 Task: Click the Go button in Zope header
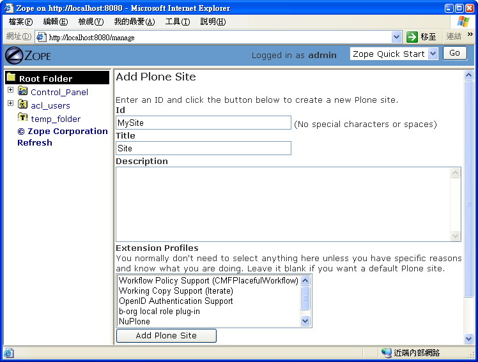tap(455, 53)
